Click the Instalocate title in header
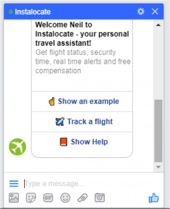This screenshot has width=170, height=209. (x=33, y=12)
